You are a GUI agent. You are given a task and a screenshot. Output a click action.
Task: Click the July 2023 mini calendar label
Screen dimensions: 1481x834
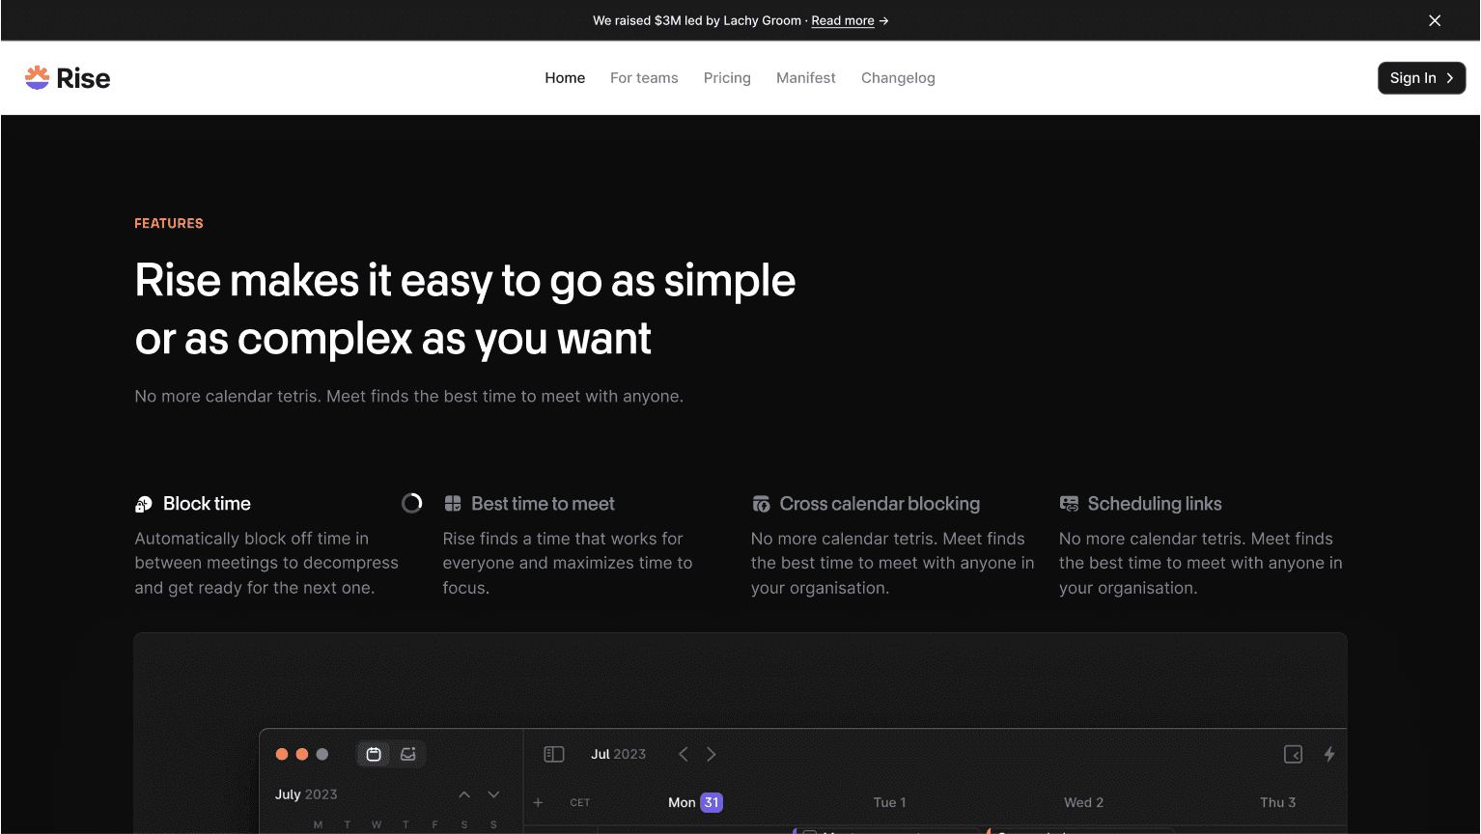pos(306,794)
